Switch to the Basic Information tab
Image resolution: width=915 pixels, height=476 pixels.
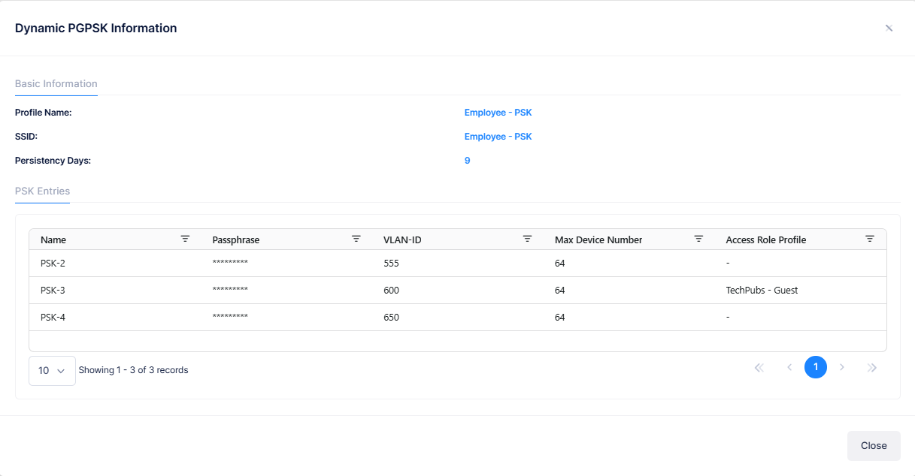pos(56,84)
